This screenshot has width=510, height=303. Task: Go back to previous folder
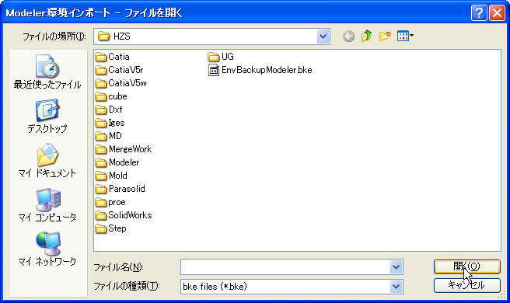click(x=348, y=36)
